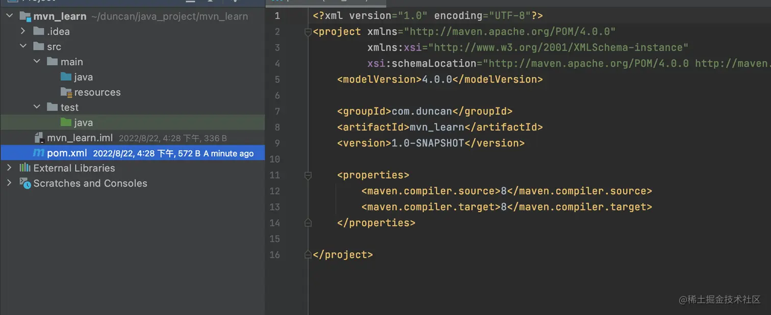771x315 pixels.
Task: Select the Scratches and Consoles label
Action: pos(90,183)
